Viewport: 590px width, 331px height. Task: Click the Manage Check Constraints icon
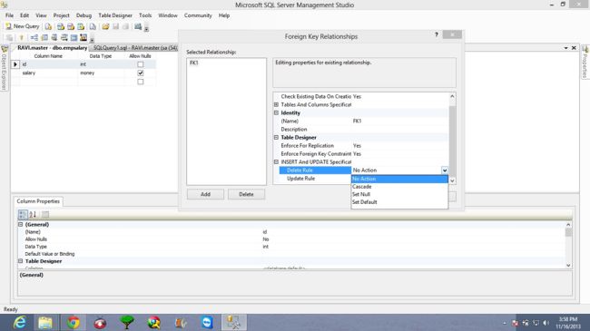pos(74,37)
